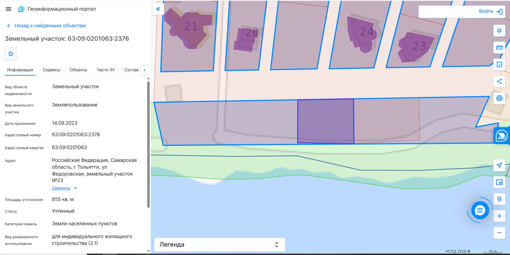The width and height of the screenshot is (510, 255).
Task: Center map on my location
Action: 499,165
